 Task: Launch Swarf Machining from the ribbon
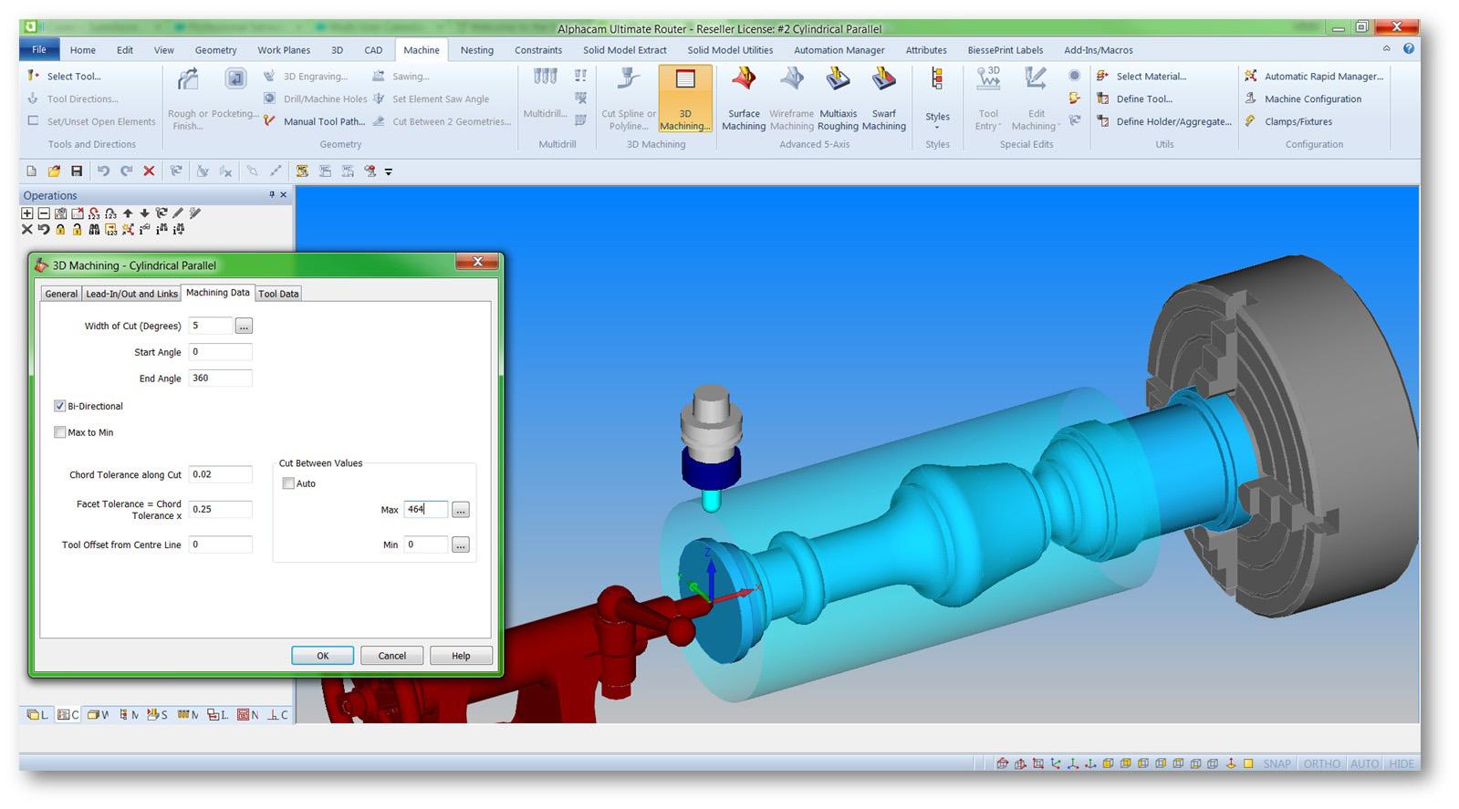tap(884, 99)
